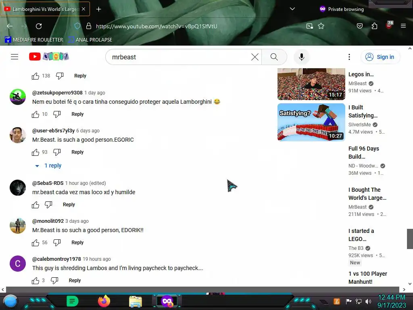Open I Bought The World's Large... video

click(367, 194)
